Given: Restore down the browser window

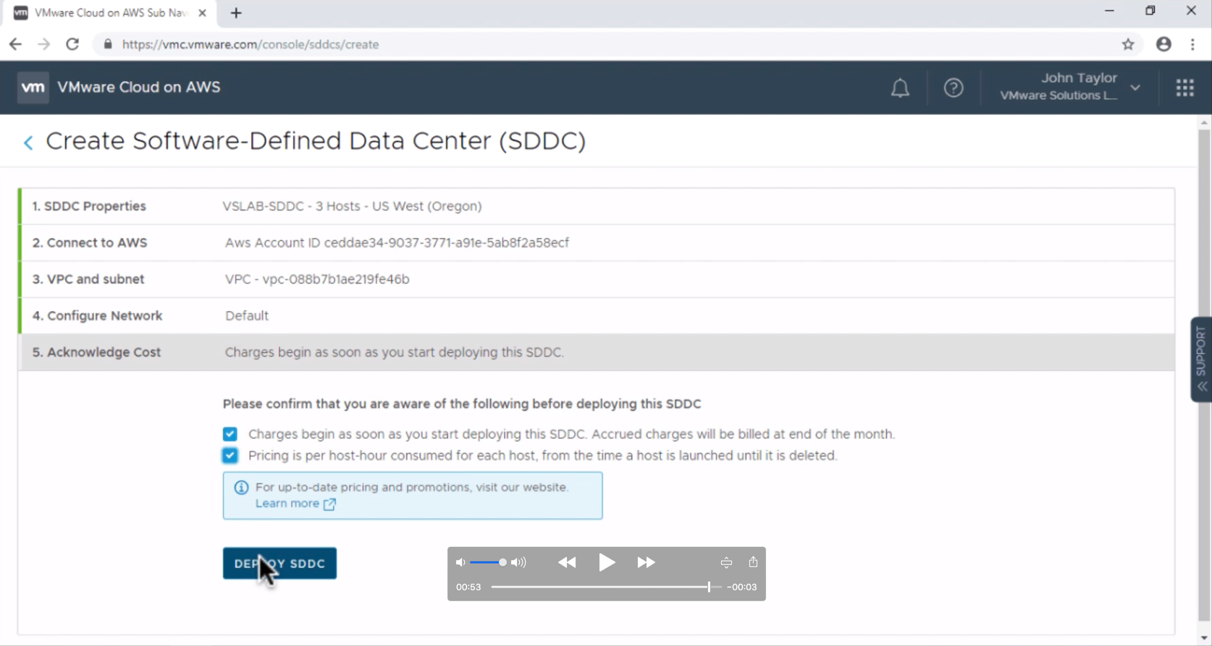Looking at the screenshot, I should (x=1150, y=11).
